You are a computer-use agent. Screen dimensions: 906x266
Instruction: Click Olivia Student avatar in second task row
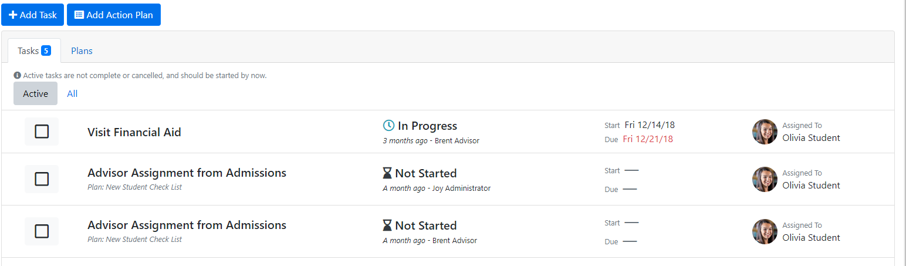765,179
